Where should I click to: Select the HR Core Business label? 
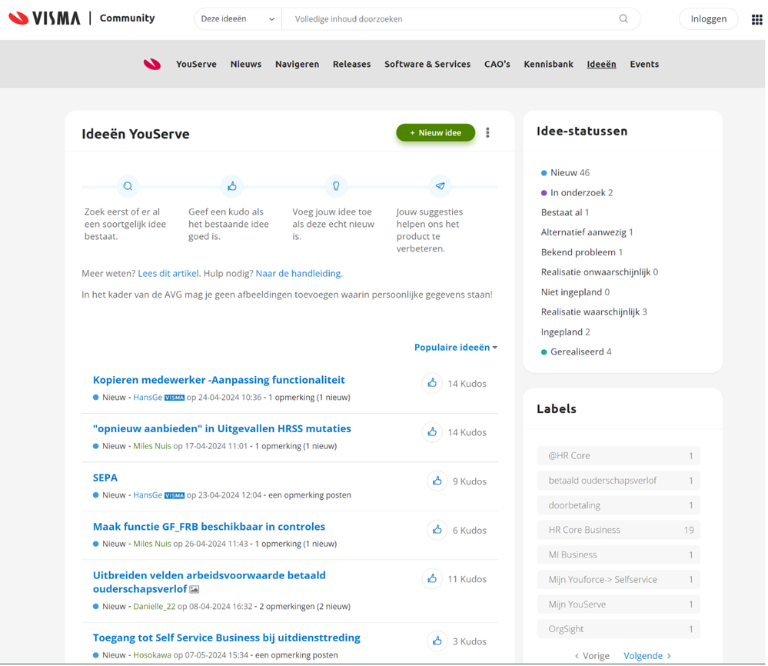pyautogui.click(x=619, y=530)
